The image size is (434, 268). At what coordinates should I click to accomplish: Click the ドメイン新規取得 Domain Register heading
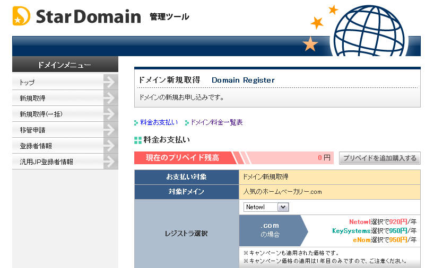point(206,80)
